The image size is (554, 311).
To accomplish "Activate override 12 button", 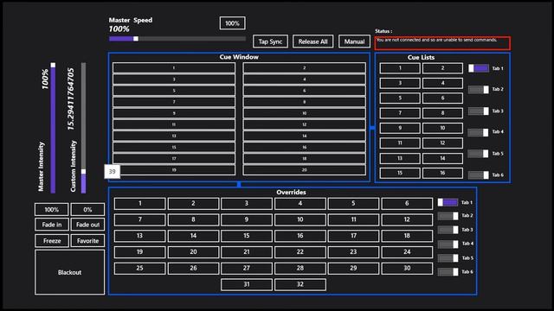I will [x=407, y=219].
